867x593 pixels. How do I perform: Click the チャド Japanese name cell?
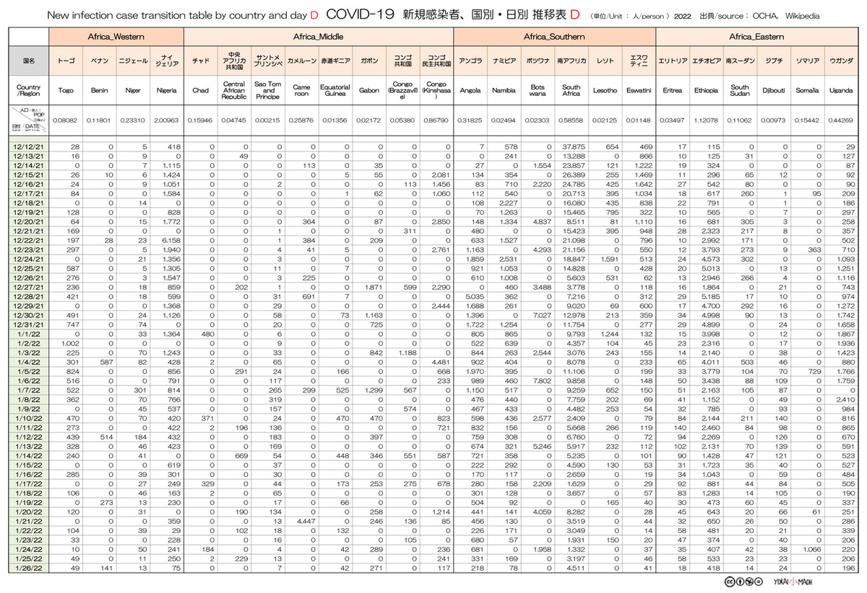pyautogui.click(x=201, y=61)
